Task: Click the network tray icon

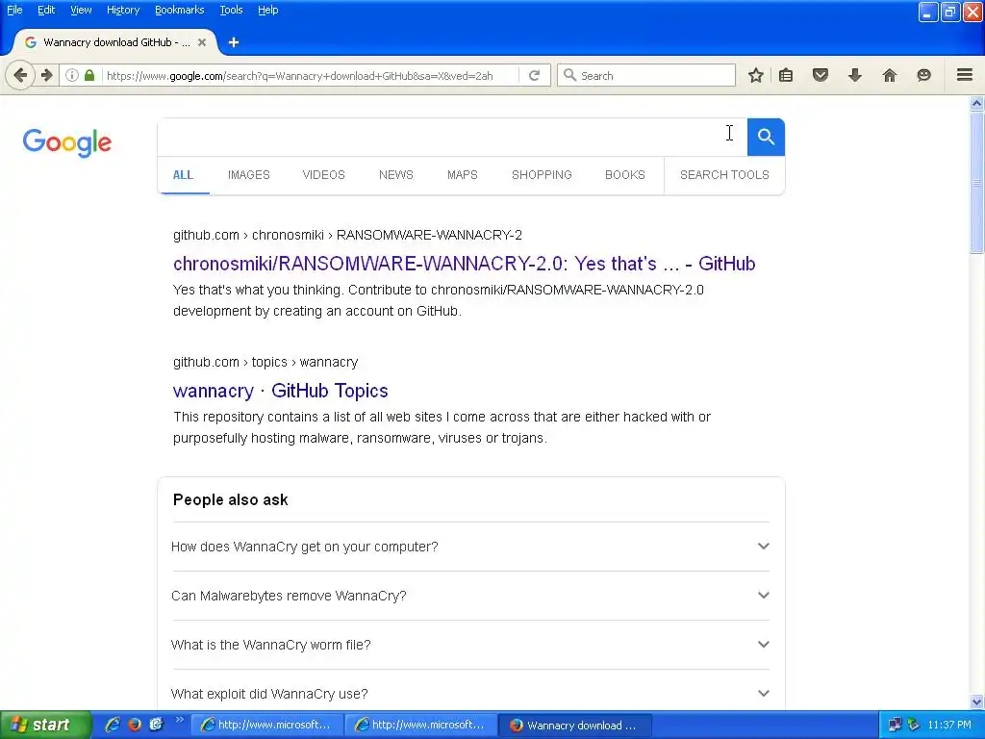Action: (x=895, y=726)
